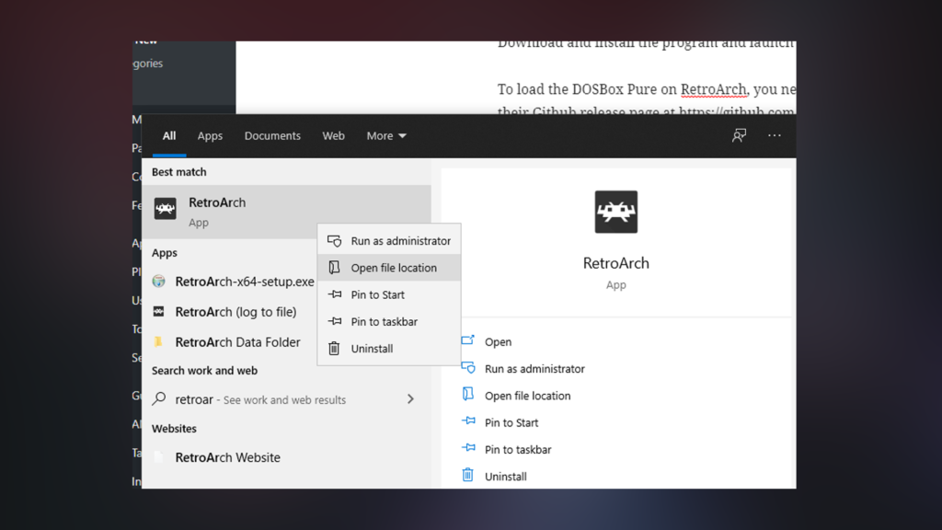Click Run as administrator in details pane
The height and width of the screenshot is (530, 942).
tap(534, 369)
